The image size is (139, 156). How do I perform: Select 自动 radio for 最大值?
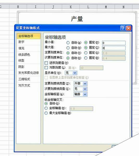click(x=68, y=48)
